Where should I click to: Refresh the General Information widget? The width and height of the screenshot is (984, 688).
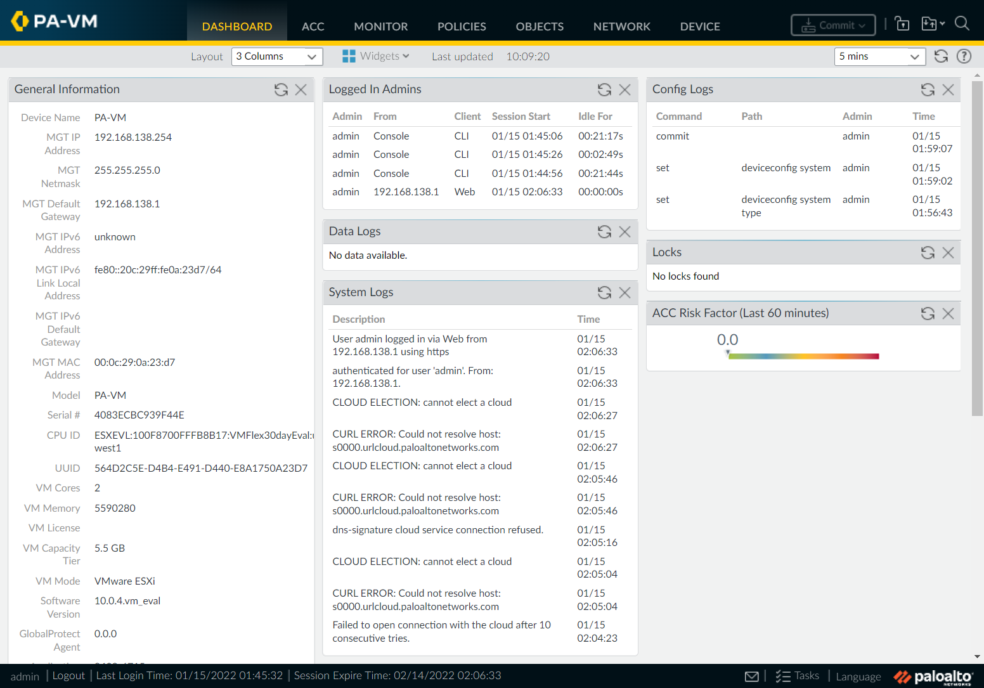tap(281, 90)
